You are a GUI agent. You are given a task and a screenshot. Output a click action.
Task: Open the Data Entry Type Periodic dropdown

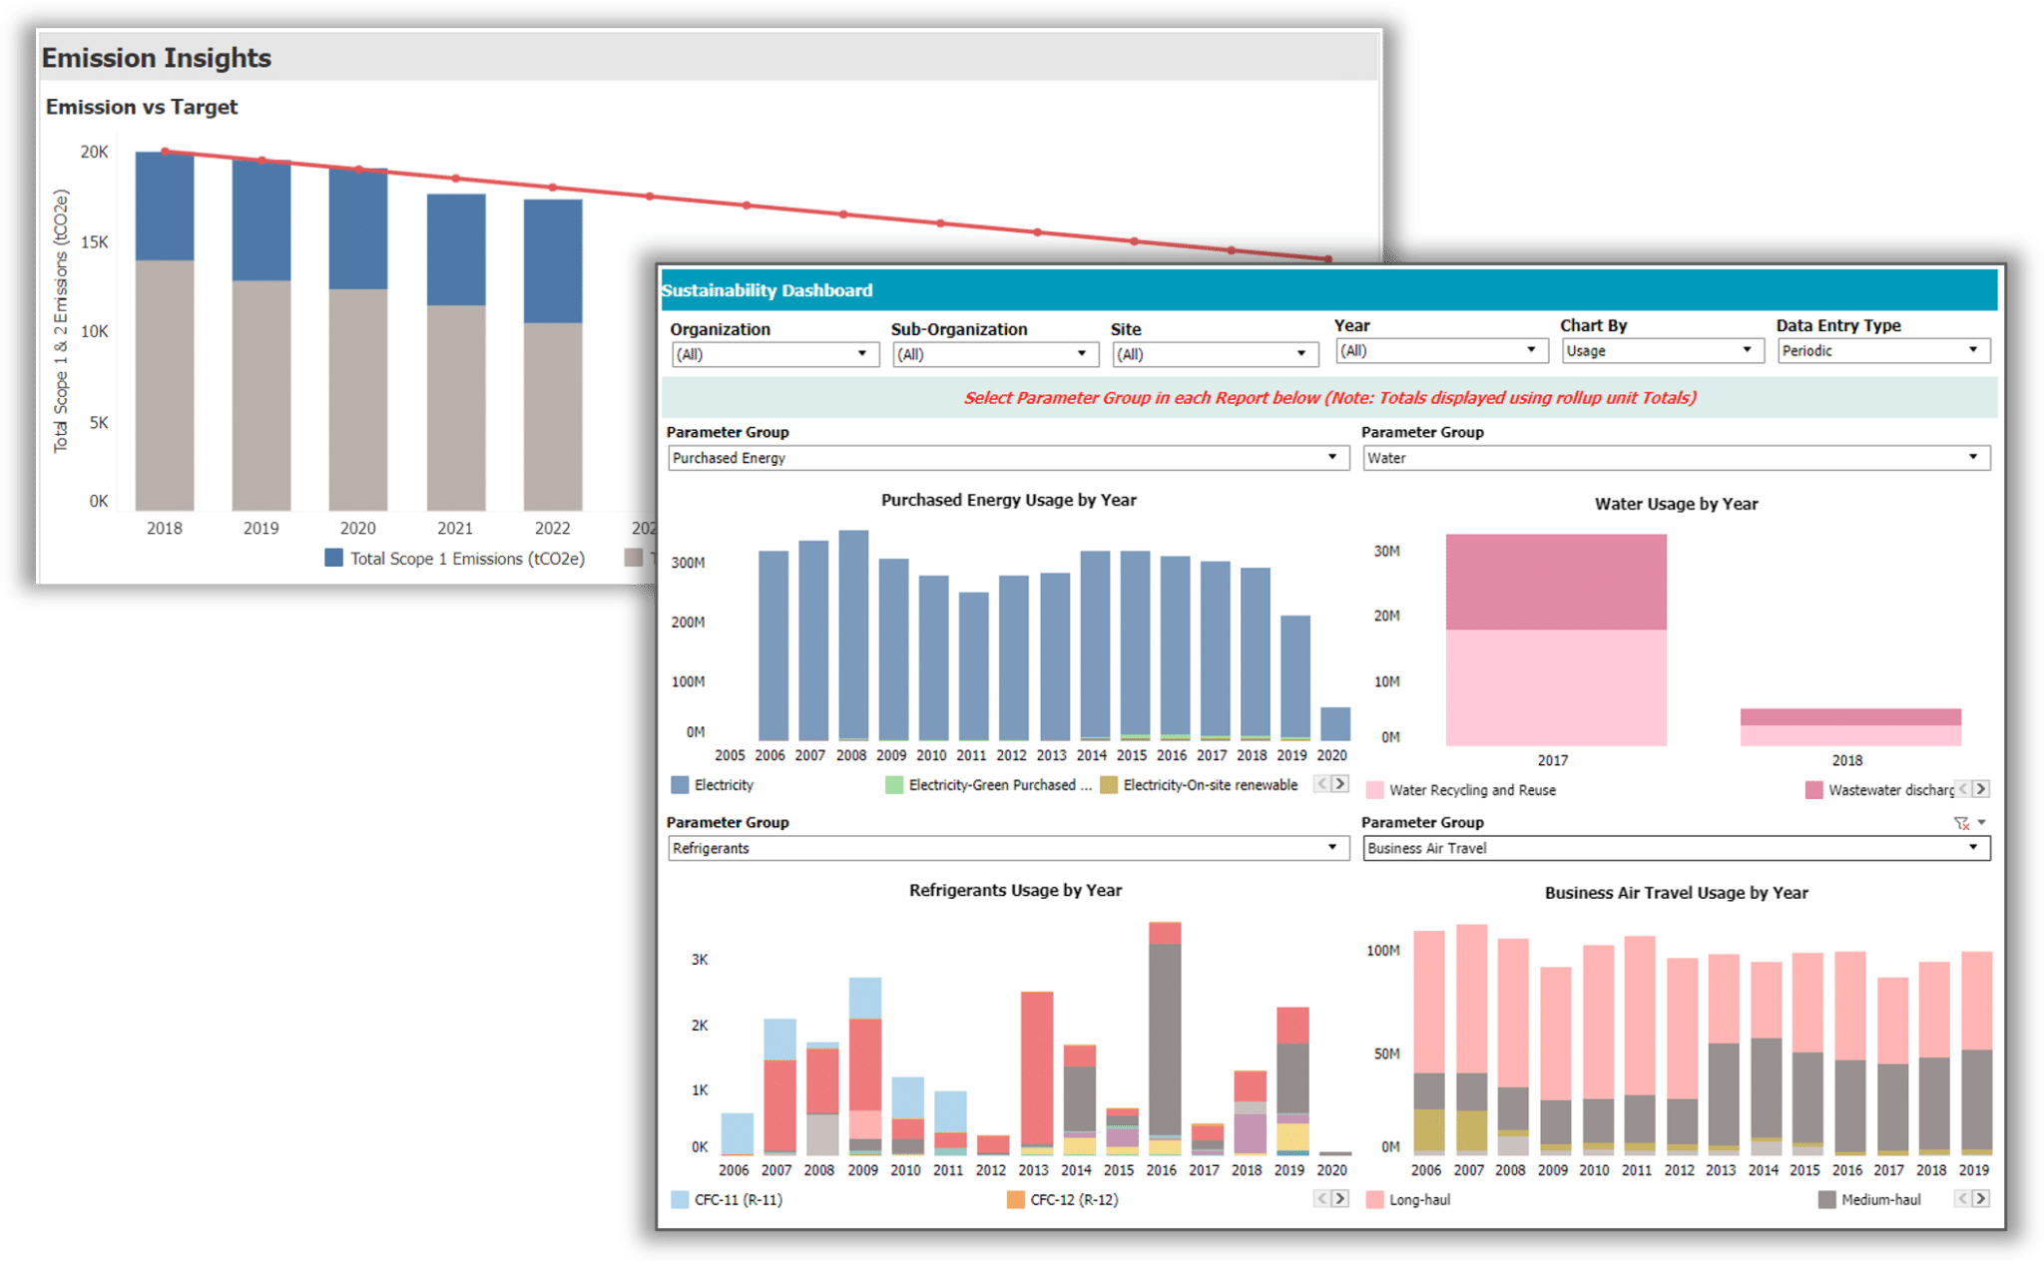click(1883, 350)
